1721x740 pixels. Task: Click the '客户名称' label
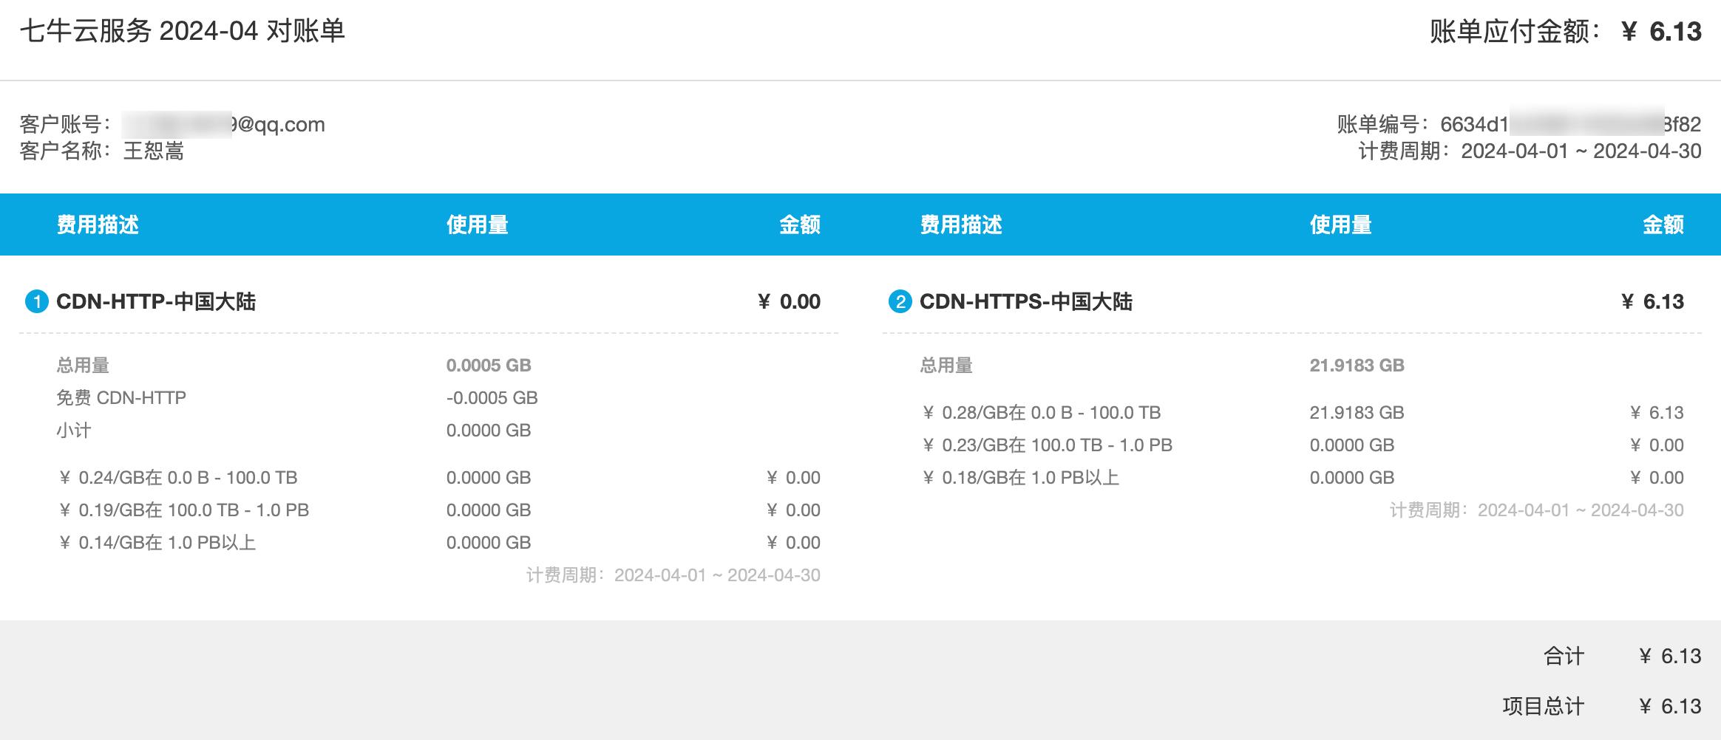(65, 151)
